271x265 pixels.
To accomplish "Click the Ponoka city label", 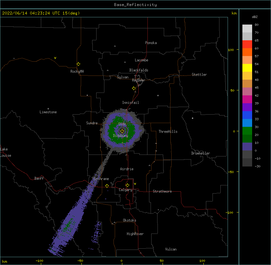I will click(151, 43).
